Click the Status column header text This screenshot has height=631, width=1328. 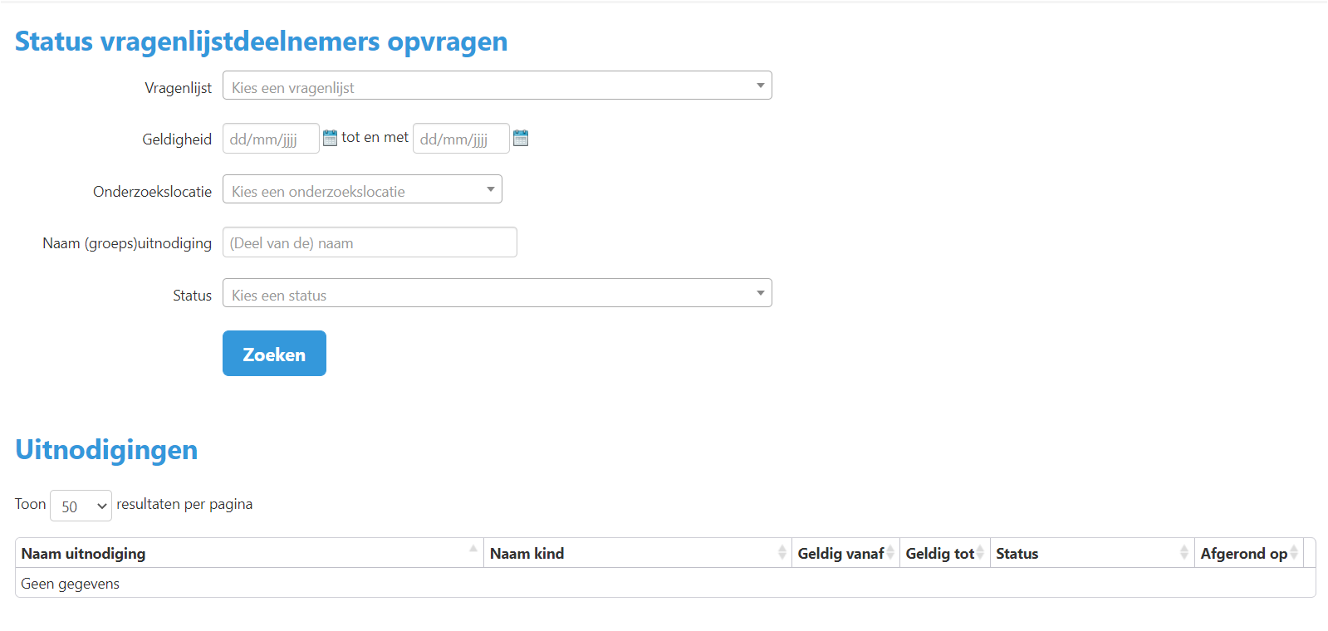pyautogui.click(x=1017, y=554)
